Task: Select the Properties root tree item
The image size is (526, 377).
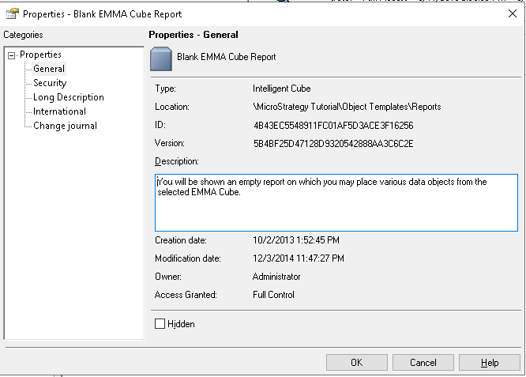Action: coord(40,55)
